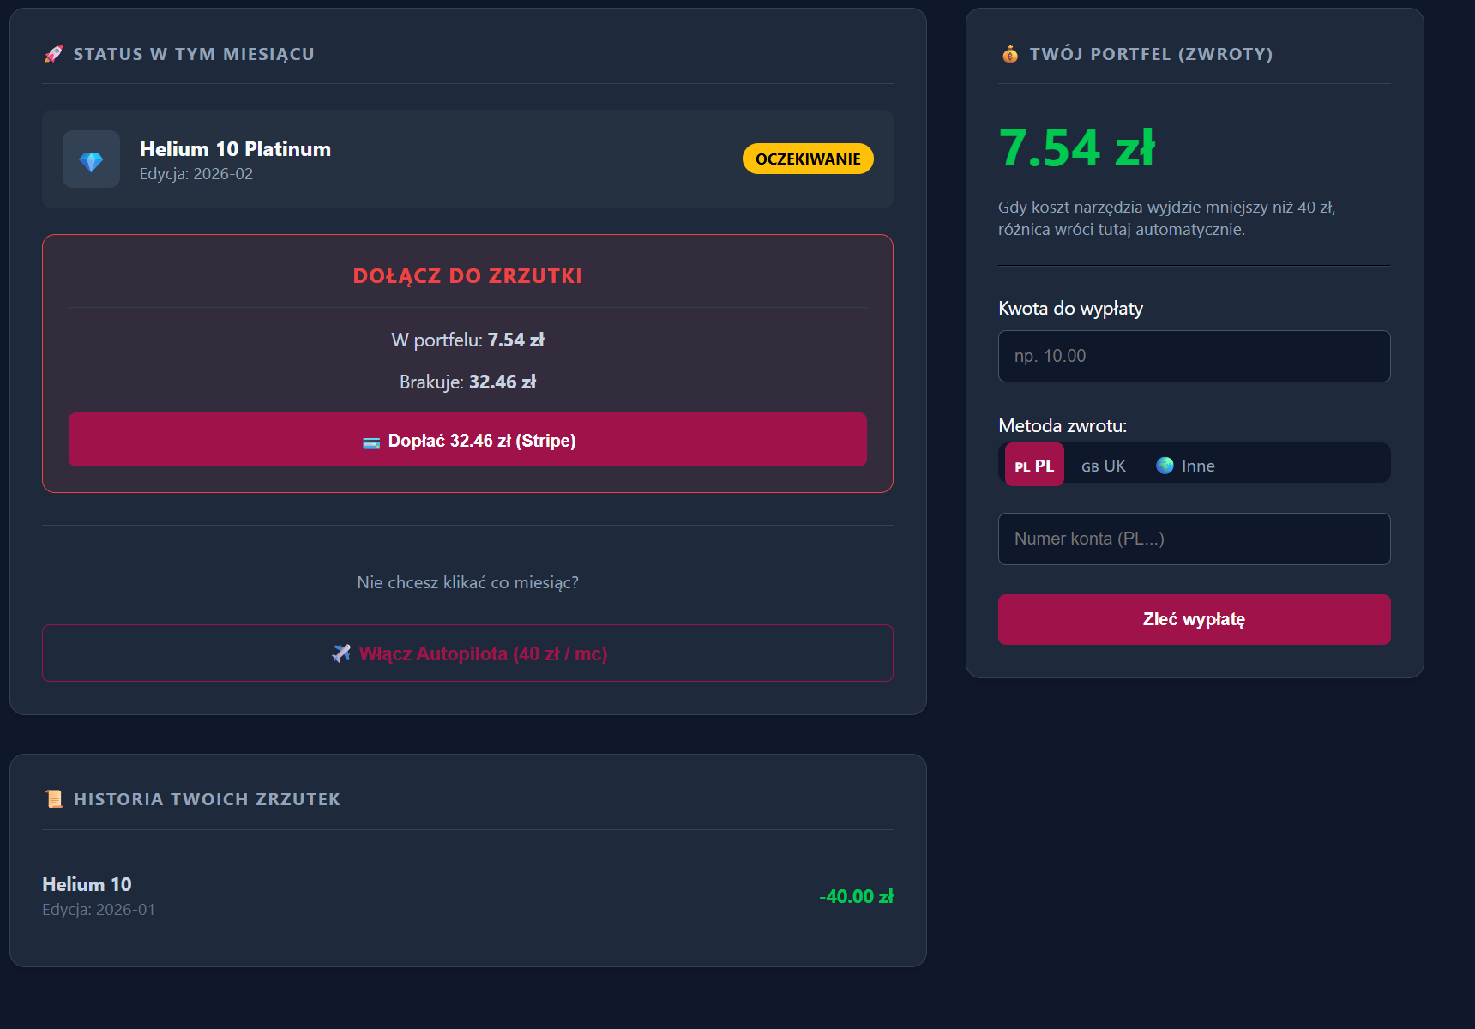Select UK as the refund method
This screenshot has width=1475, height=1029.
tap(1104, 466)
